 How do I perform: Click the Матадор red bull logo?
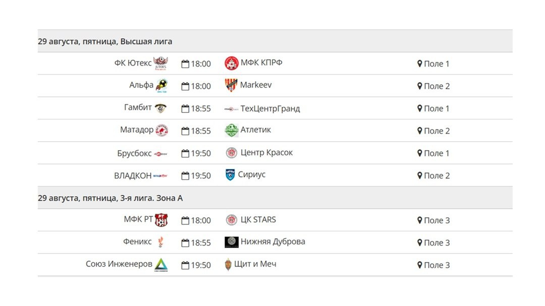point(161,130)
